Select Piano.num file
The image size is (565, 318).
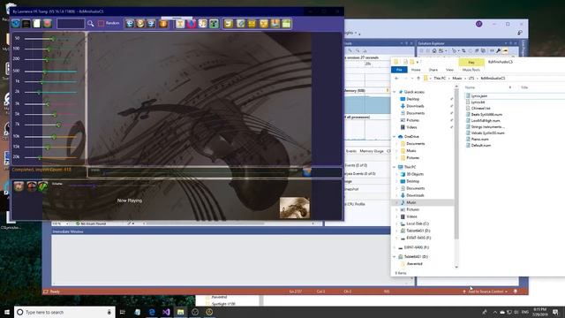point(479,140)
